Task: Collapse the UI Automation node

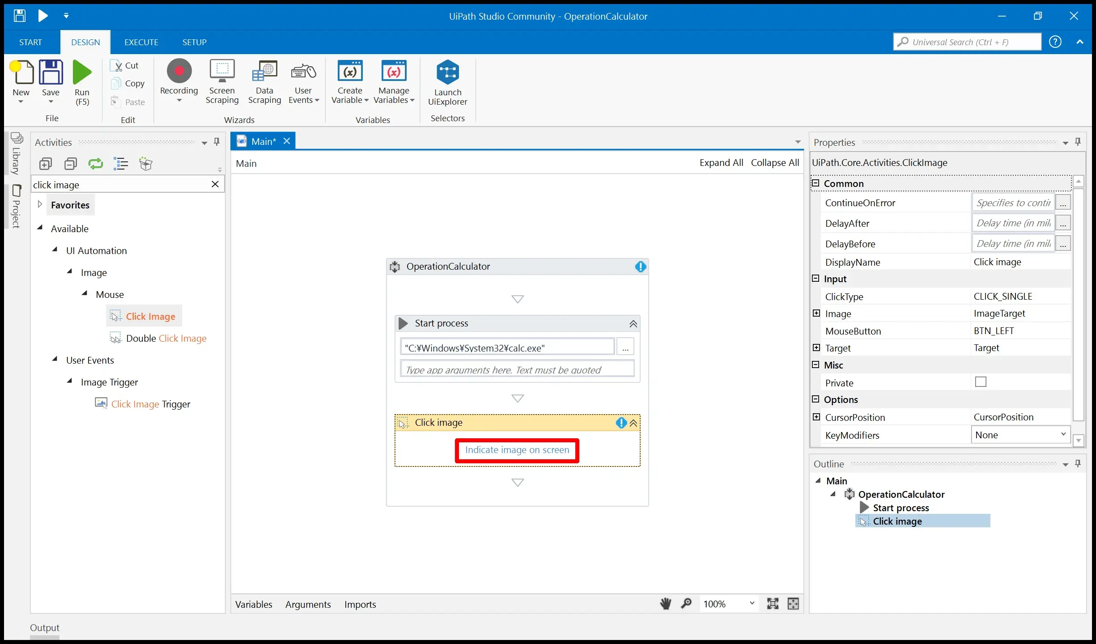Action: [55, 250]
